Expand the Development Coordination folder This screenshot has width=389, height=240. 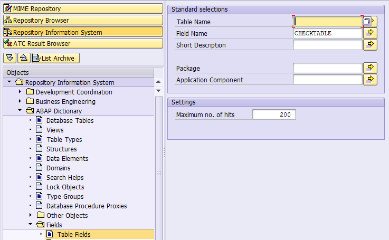click(x=20, y=92)
